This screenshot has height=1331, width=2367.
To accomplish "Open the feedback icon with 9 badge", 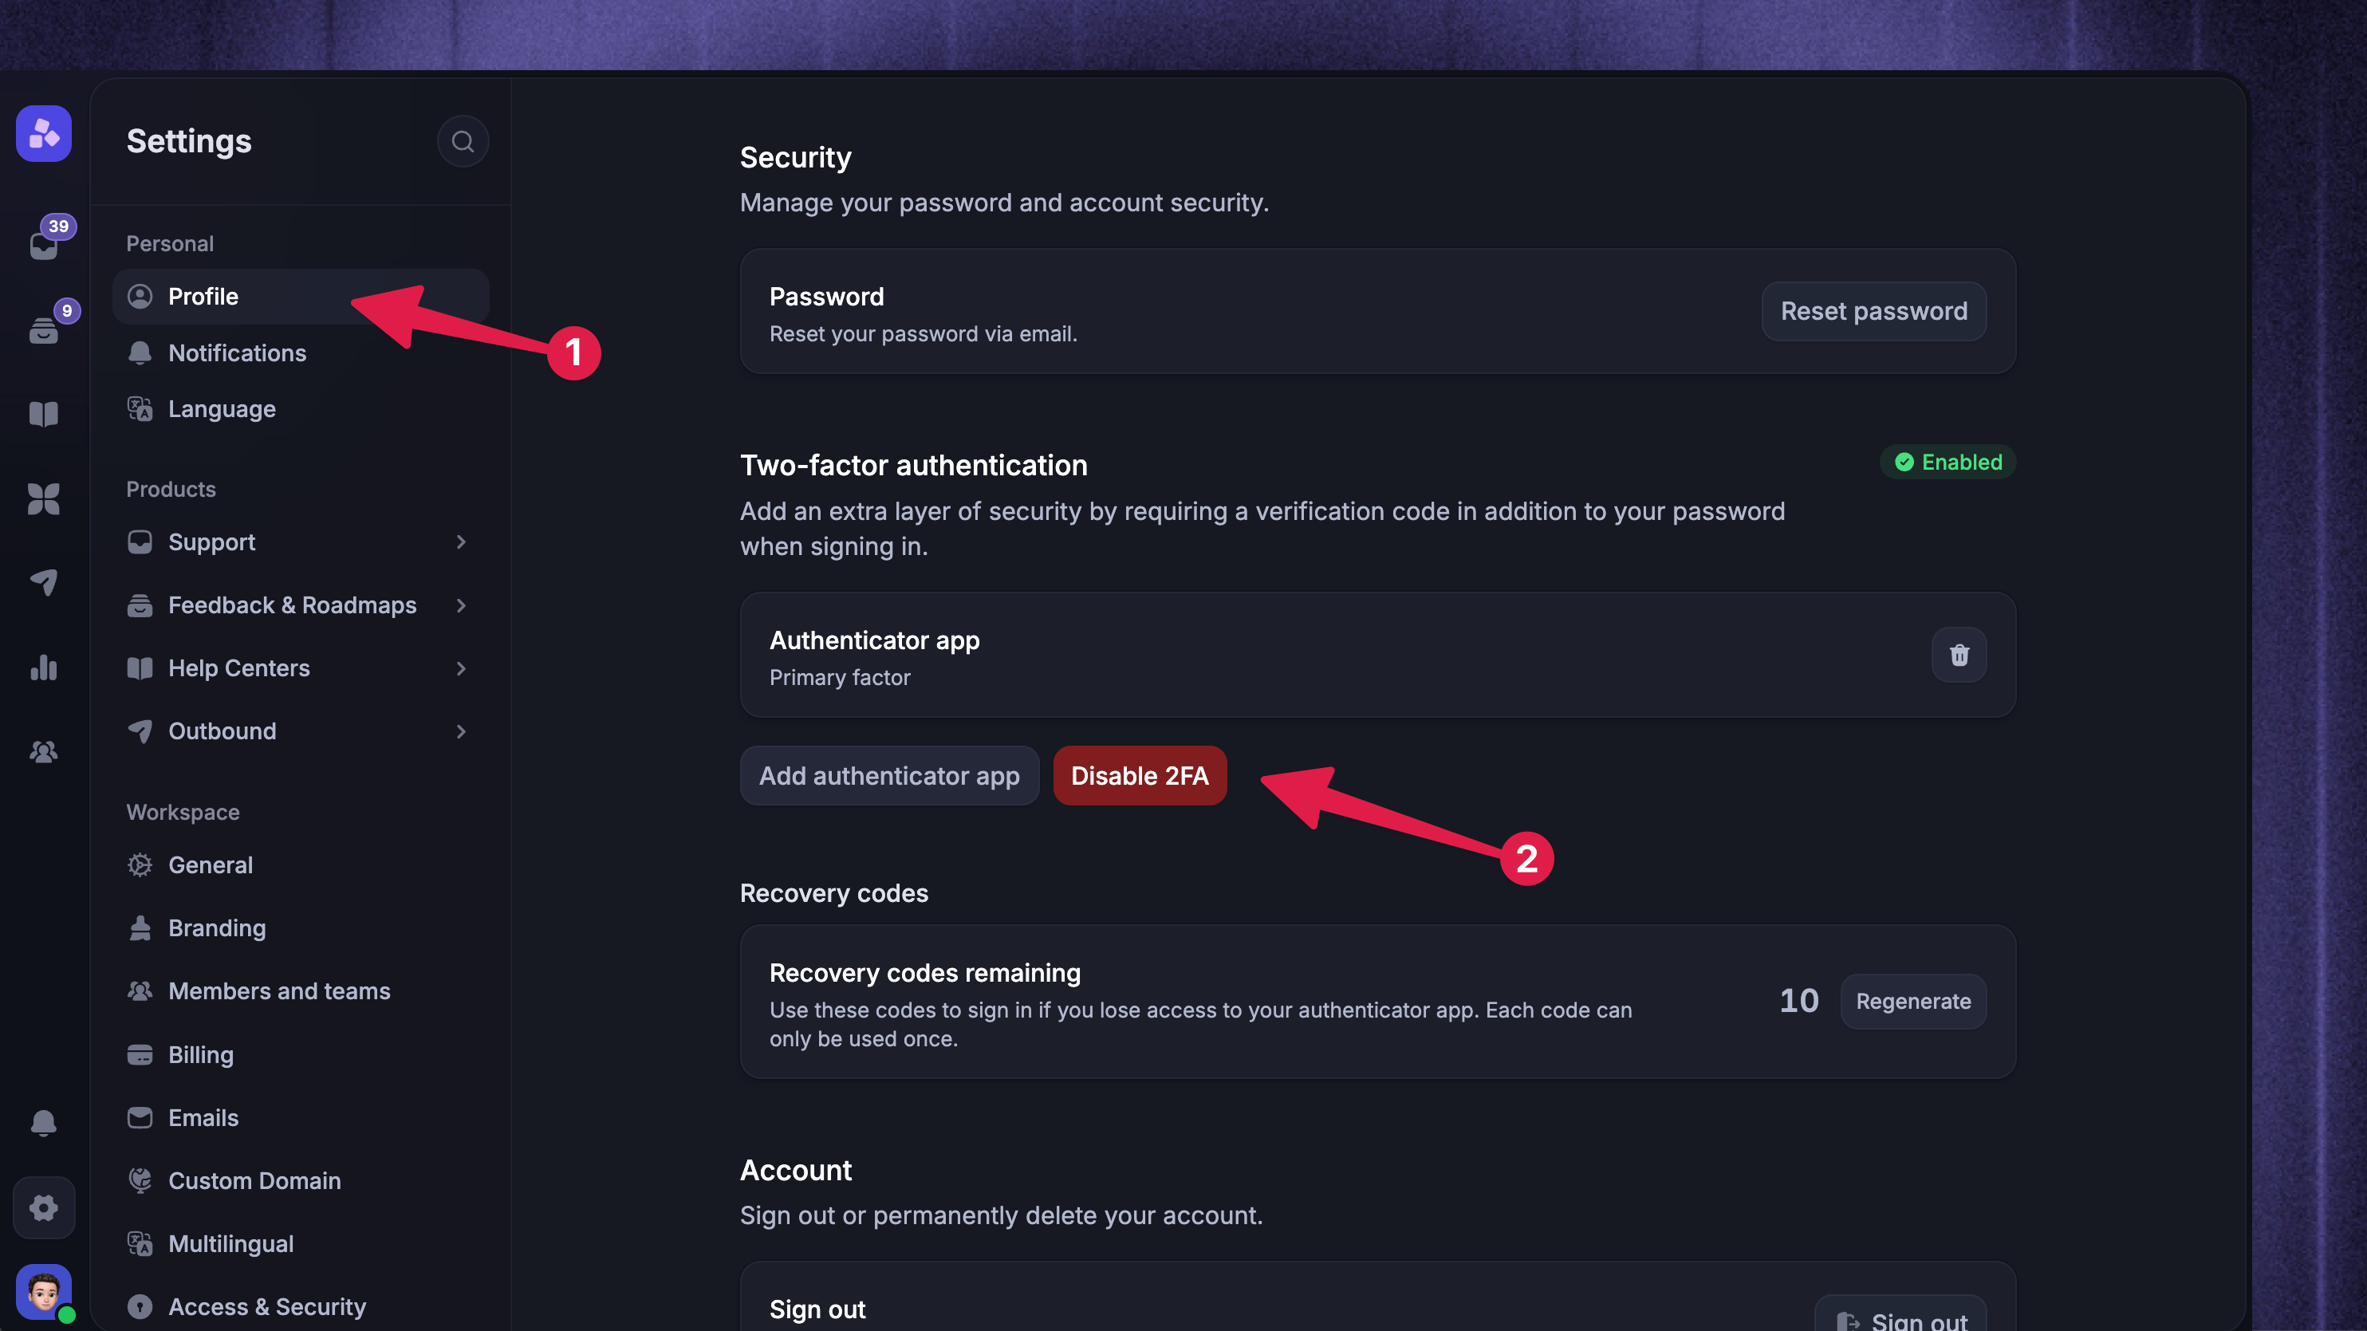I will 44,329.
